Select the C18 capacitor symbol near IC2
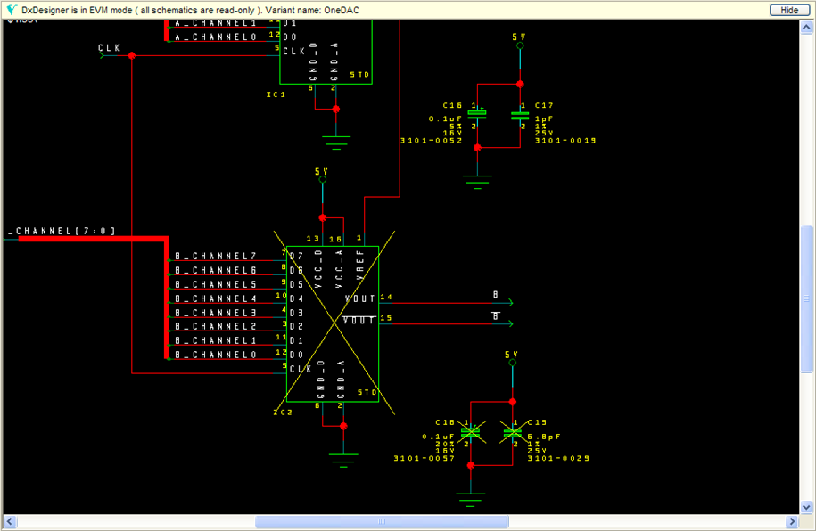The width and height of the screenshot is (816, 531). pos(471,432)
